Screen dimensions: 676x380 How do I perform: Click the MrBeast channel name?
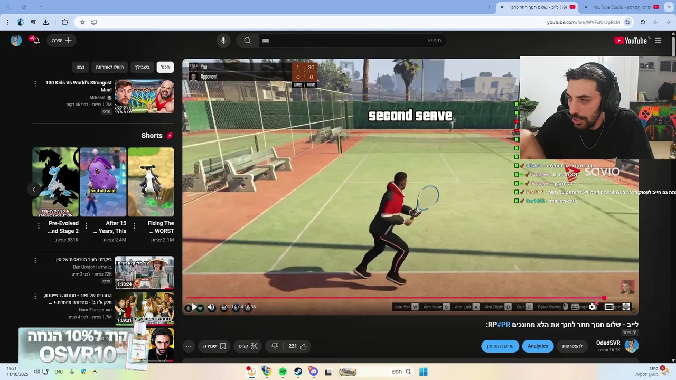pos(97,98)
